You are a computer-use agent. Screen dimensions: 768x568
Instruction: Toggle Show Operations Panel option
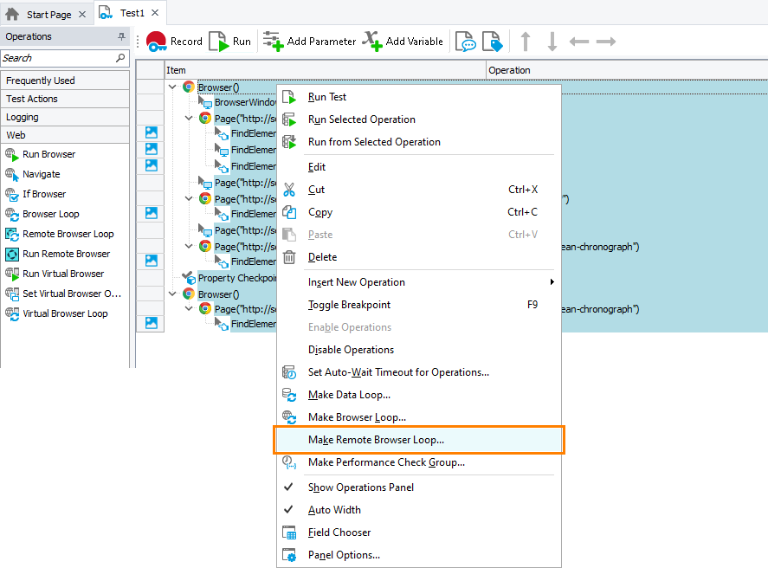coord(360,487)
